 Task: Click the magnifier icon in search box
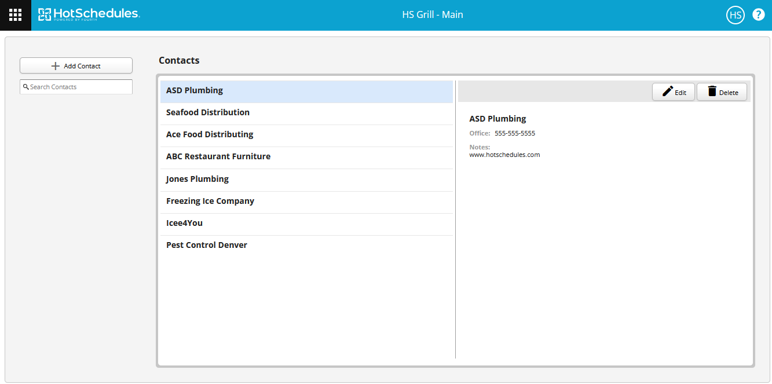[x=26, y=87]
